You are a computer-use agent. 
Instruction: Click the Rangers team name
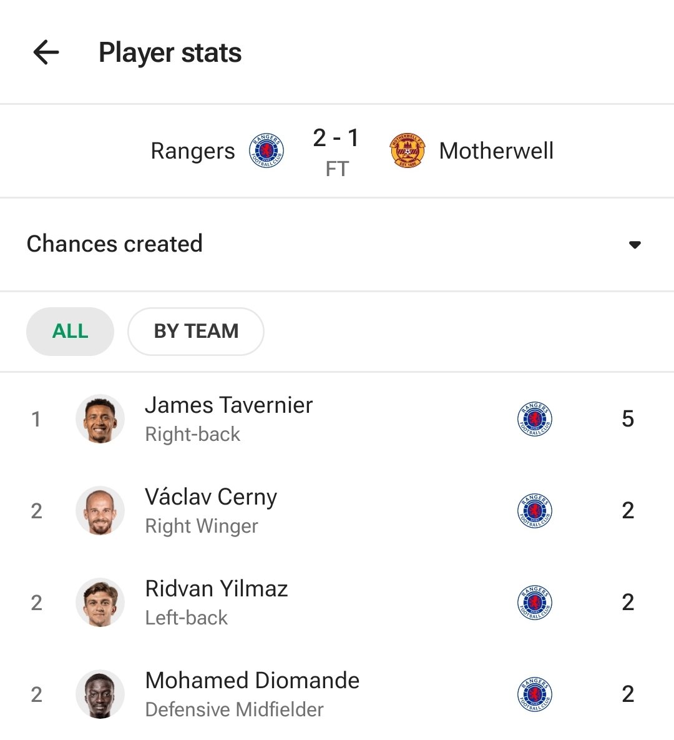[193, 151]
